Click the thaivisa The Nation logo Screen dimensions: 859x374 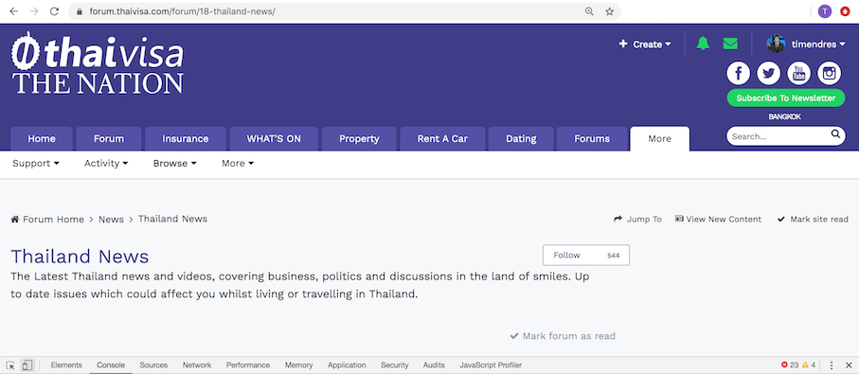coord(98,63)
